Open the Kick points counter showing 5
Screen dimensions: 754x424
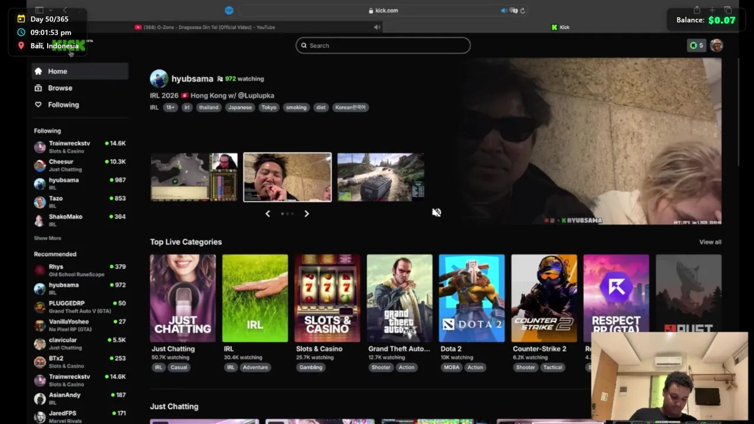coord(696,45)
